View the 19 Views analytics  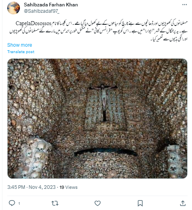pos(69,187)
